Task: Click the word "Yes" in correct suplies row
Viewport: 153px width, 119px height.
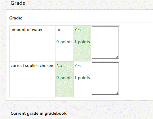Action: tap(77, 65)
